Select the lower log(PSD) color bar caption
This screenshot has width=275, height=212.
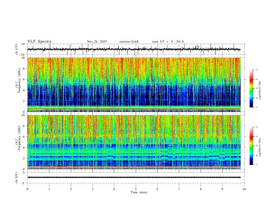tap(260, 147)
